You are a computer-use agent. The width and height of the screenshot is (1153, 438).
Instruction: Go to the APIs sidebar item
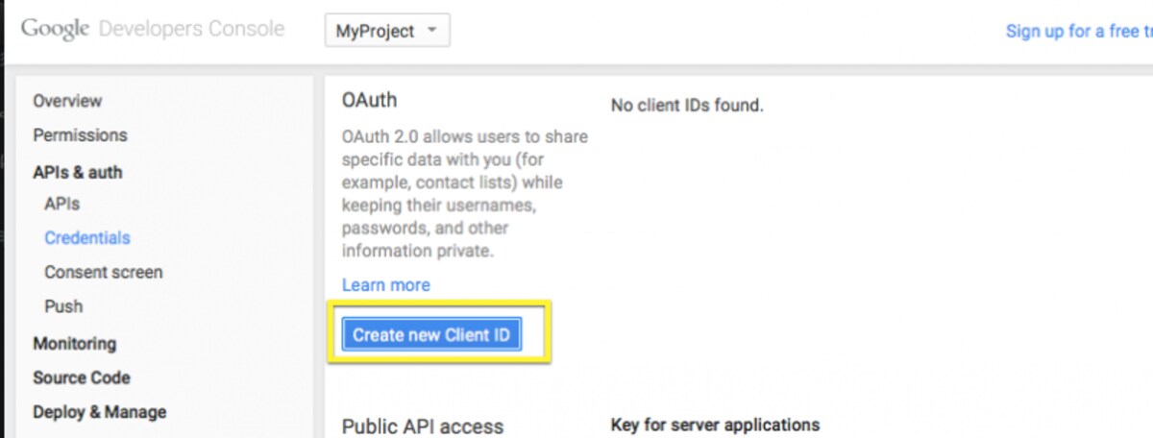[61, 204]
